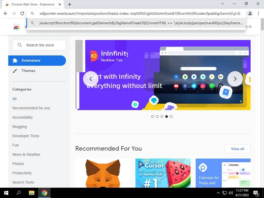The image size is (264, 198).
Task: Open the Accessibility category
Action: click(x=23, y=117)
